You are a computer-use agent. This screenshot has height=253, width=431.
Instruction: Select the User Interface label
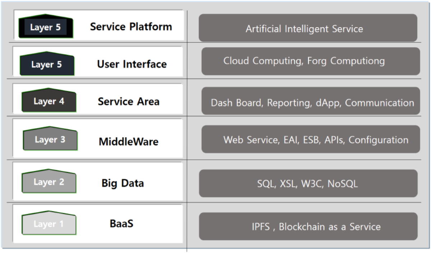[x=132, y=64]
